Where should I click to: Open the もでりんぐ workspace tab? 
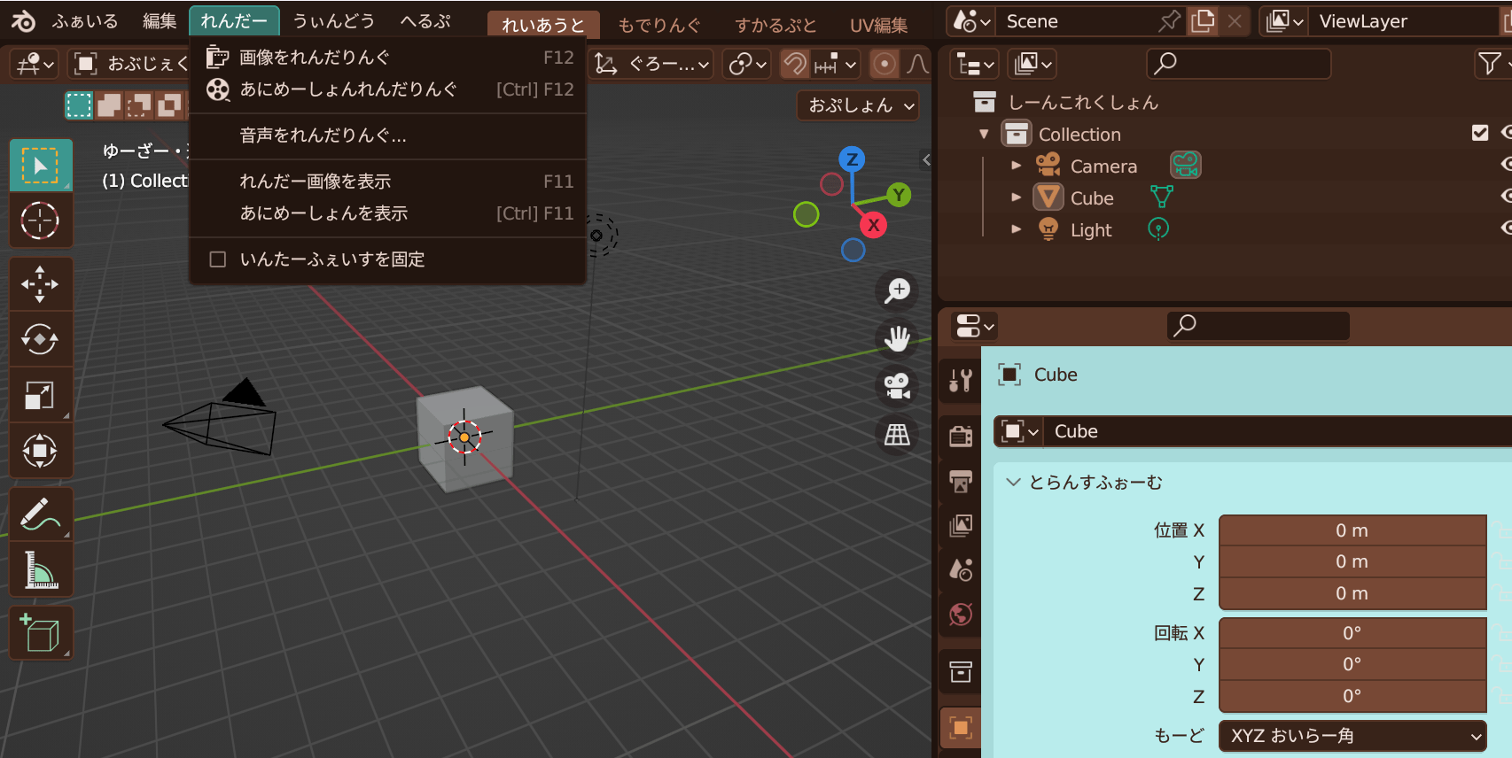point(659,26)
